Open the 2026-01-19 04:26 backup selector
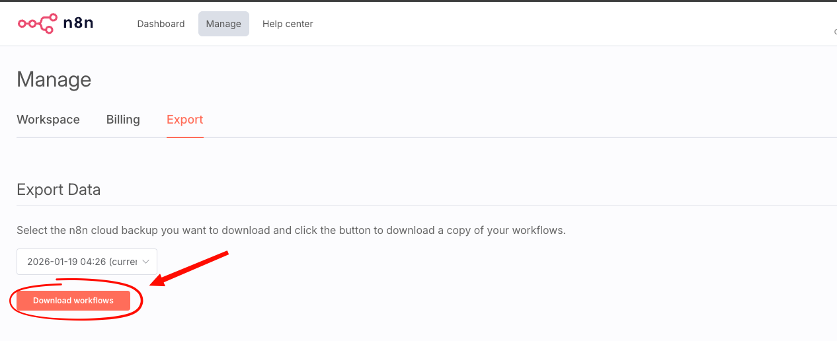Viewport: 837px width, 341px height. [81, 262]
